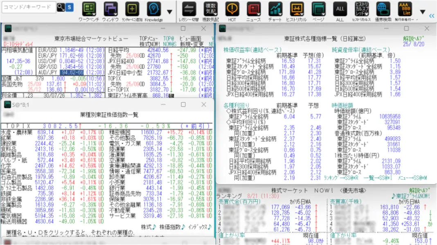The height and width of the screenshot is (245, 437).
Task: Click the ランチャーに追加 add icon
Action: coord(132,9)
